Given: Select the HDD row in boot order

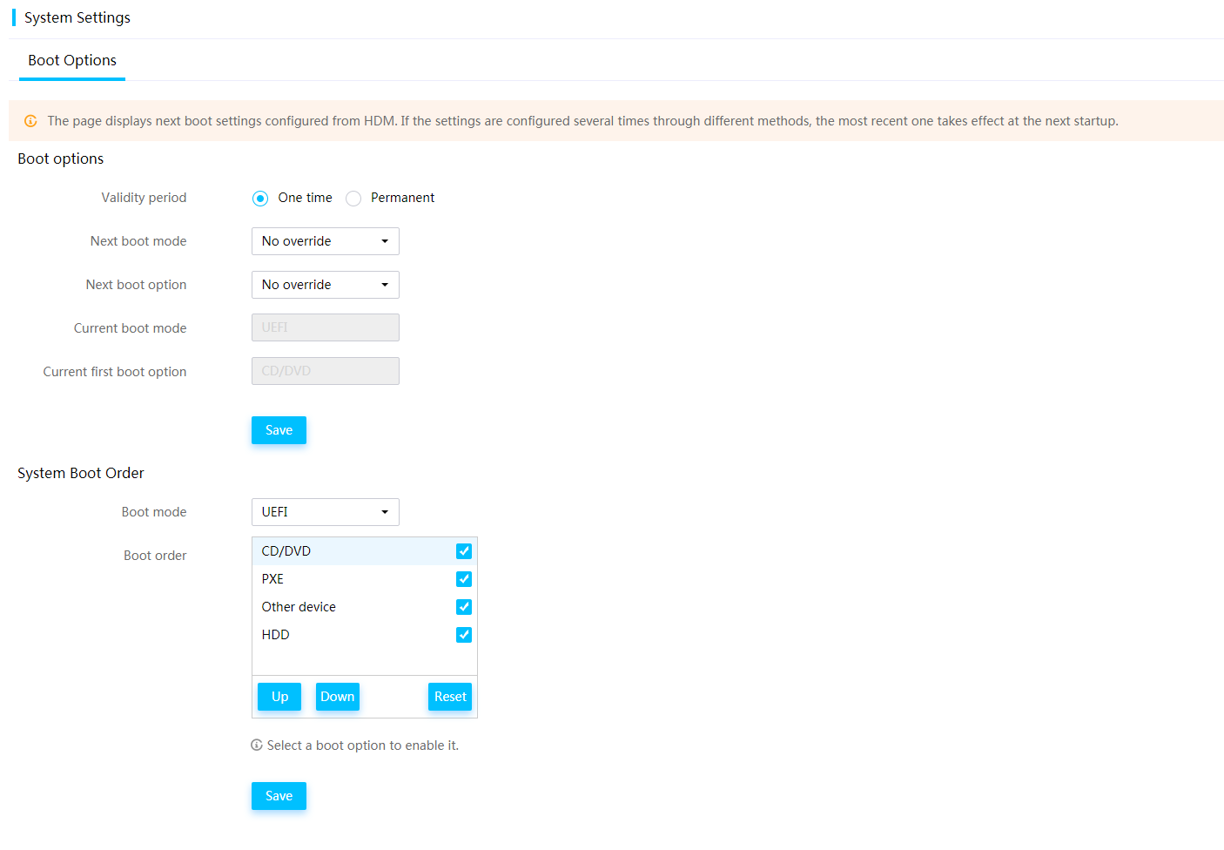Looking at the screenshot, I should tap(365, 635).
